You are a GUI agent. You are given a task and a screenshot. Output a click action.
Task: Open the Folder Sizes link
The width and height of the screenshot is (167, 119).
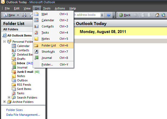click(x=15, y=110)
